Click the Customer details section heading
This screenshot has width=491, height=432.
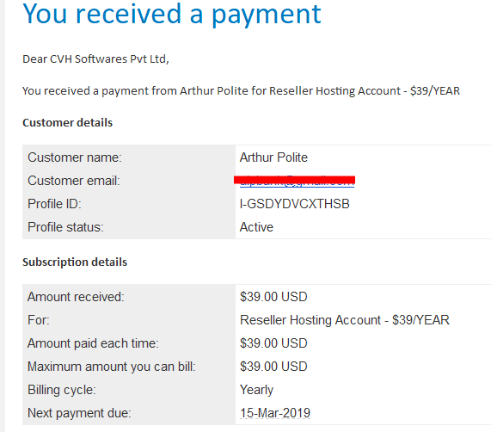[67, 122]
